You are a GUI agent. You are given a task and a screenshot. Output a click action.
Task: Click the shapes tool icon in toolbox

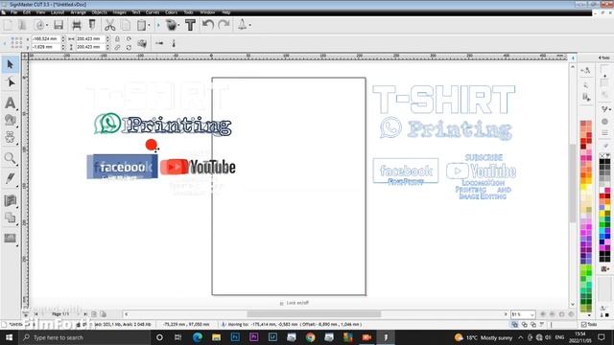[11, 120]
